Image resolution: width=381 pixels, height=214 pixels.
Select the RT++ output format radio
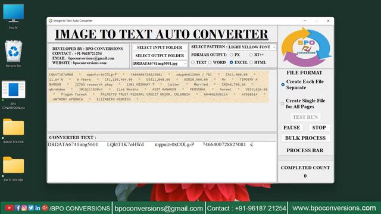coord(251,55)
